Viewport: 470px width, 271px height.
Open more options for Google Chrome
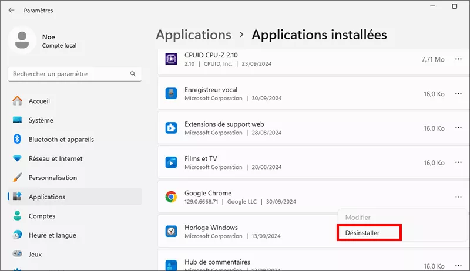click(458, 197)
